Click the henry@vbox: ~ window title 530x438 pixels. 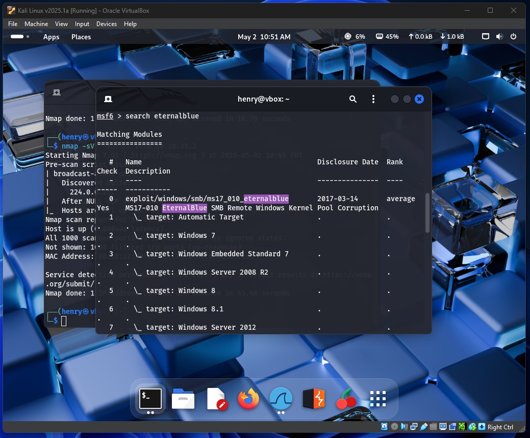263,99
